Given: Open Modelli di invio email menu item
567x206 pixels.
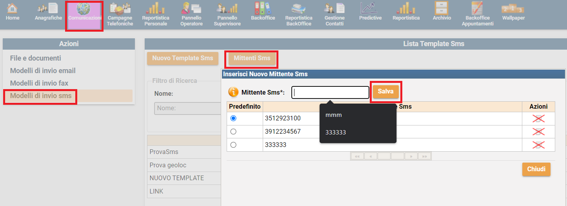Looking at the screenshot, I should pos(43,71).
